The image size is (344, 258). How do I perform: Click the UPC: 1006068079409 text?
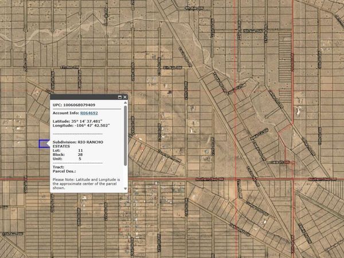(74, 105)
